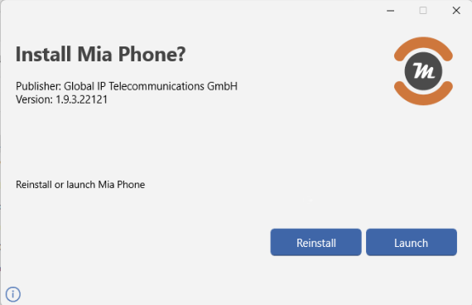Click the lower orange arc of the logo
472x305 pixels.
(423, 94)
